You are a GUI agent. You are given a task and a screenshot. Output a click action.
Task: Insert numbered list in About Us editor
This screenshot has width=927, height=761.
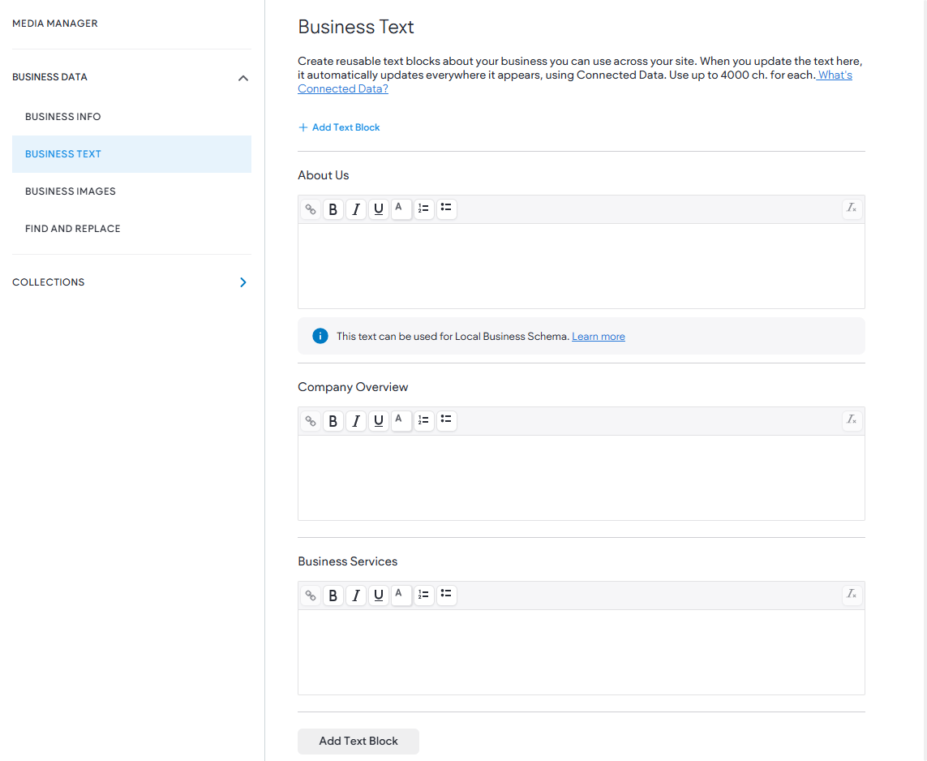coord(424,209)
